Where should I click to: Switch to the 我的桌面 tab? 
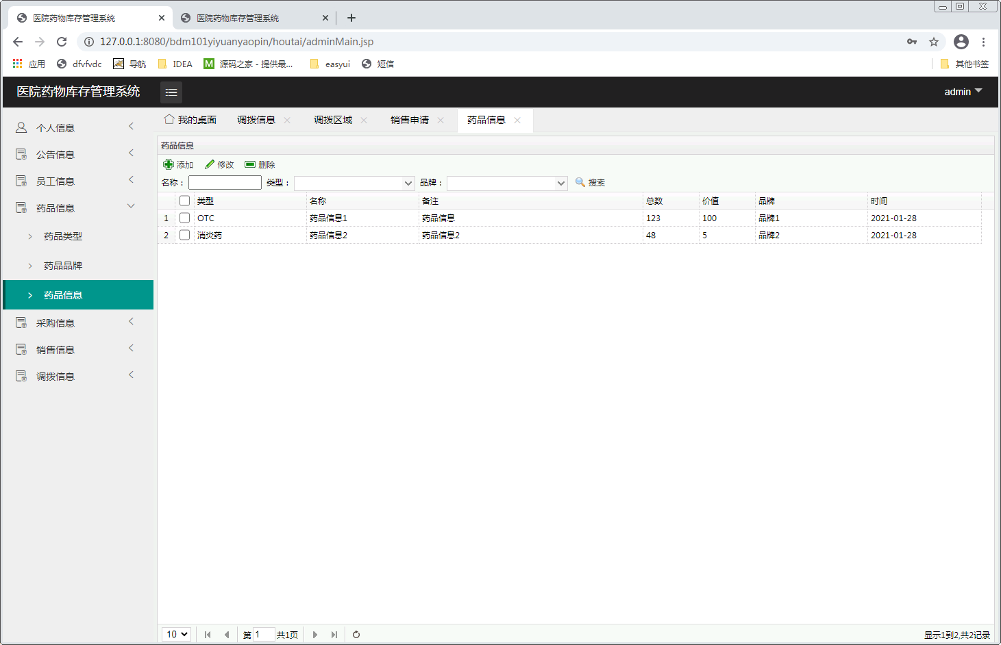(x=190, y=120)
